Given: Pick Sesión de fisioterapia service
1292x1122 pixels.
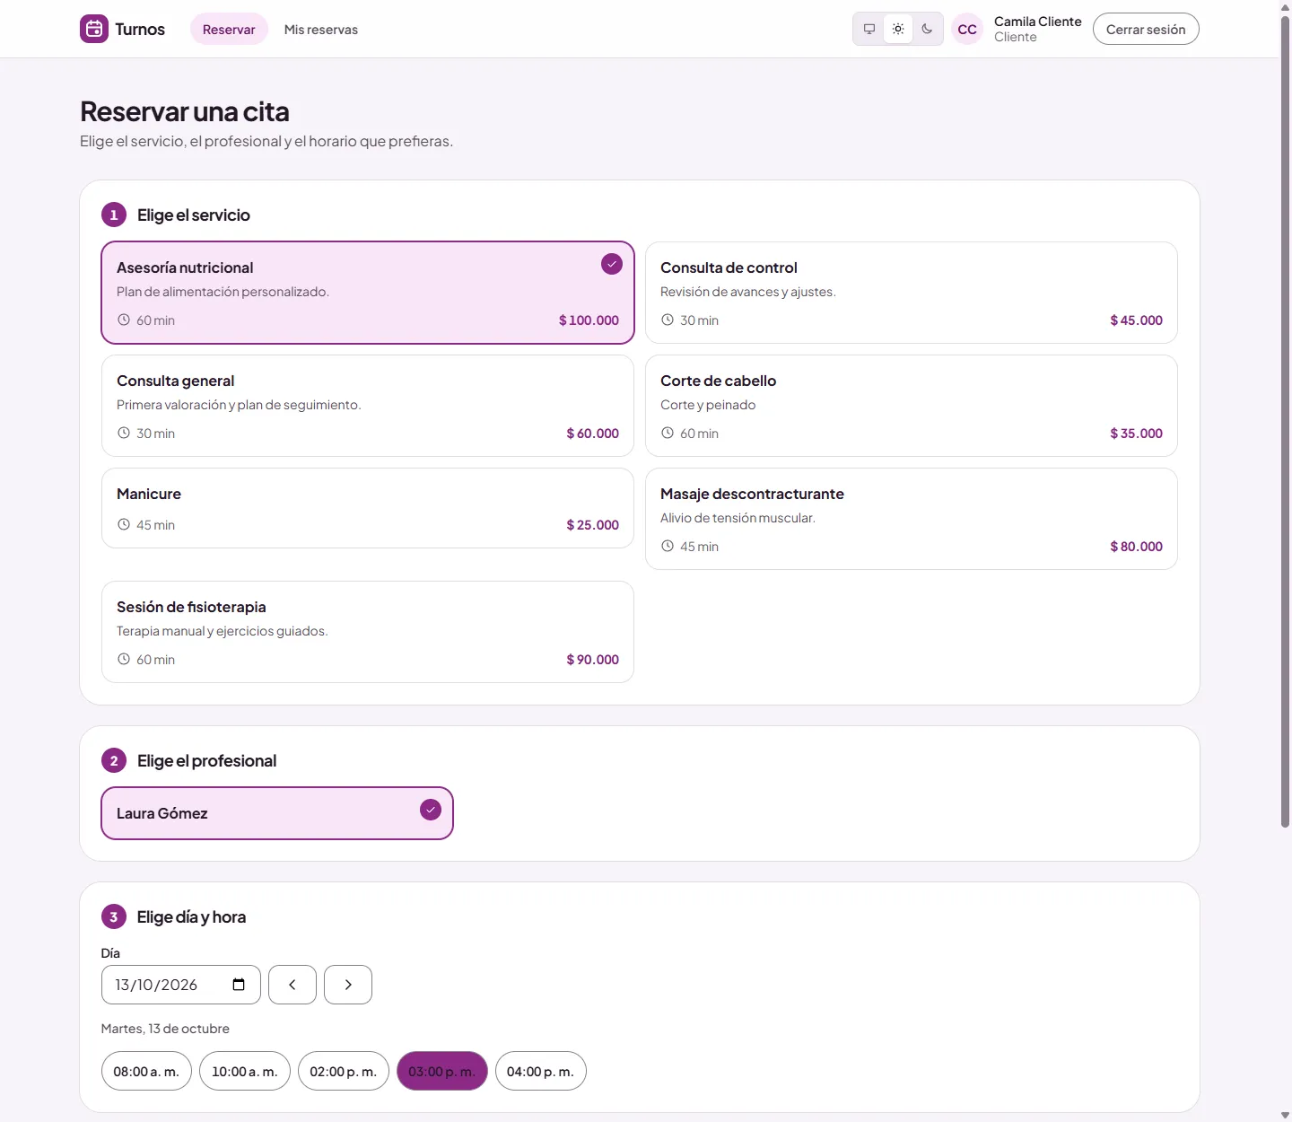Looking at the screenshot, I should [368, 632].
